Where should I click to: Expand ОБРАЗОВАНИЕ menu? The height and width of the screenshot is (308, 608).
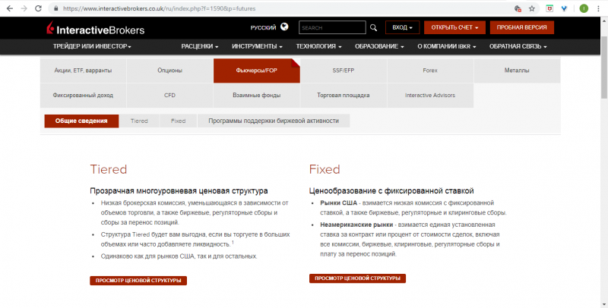[x=379, y=46]
